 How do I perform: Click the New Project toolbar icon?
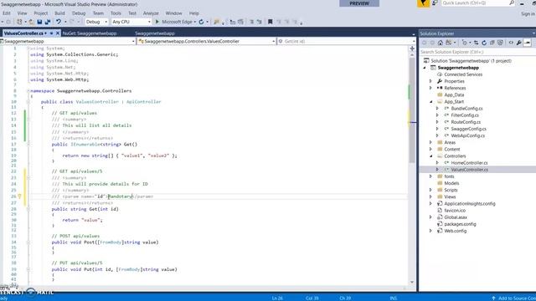(19, 22)
